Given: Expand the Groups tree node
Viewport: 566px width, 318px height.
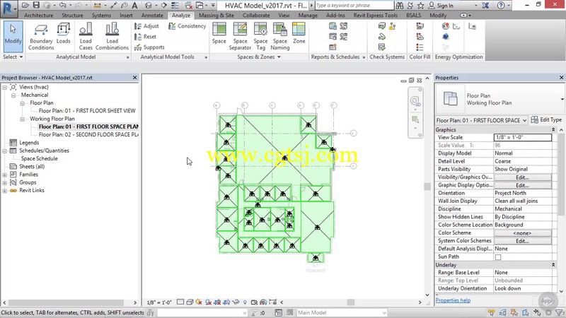Looking at the screenshot, I should (x=5, y=182).
